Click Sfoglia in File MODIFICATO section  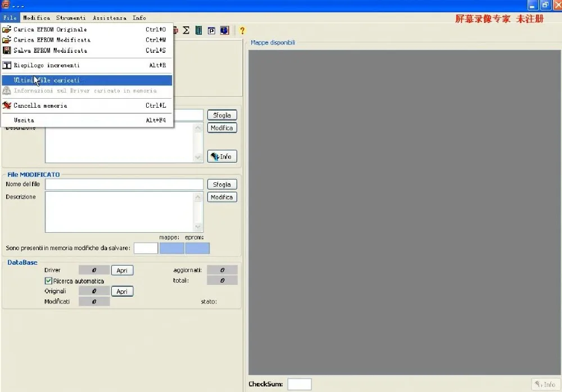[x=222, y=184]
